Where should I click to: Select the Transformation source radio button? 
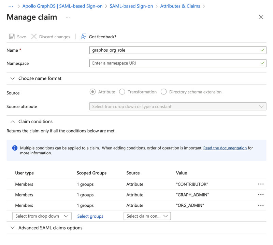pos(122,92)
